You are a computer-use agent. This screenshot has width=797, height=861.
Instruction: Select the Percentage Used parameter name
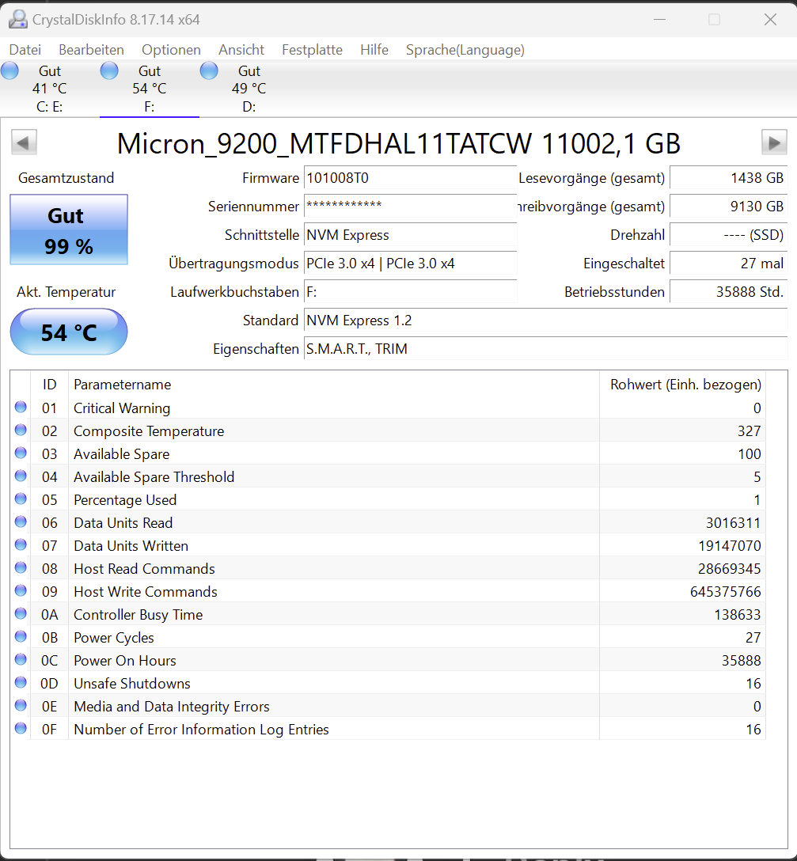coord(125,499)
